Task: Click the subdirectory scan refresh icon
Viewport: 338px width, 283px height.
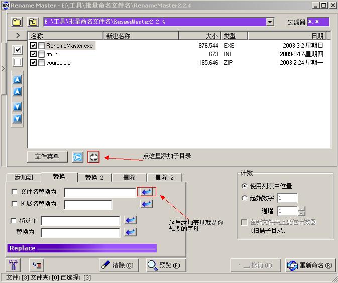Action: [x=93, y=157]
